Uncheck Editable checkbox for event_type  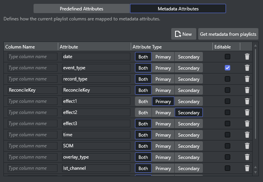pyautogui.click(x=228, y=68)
